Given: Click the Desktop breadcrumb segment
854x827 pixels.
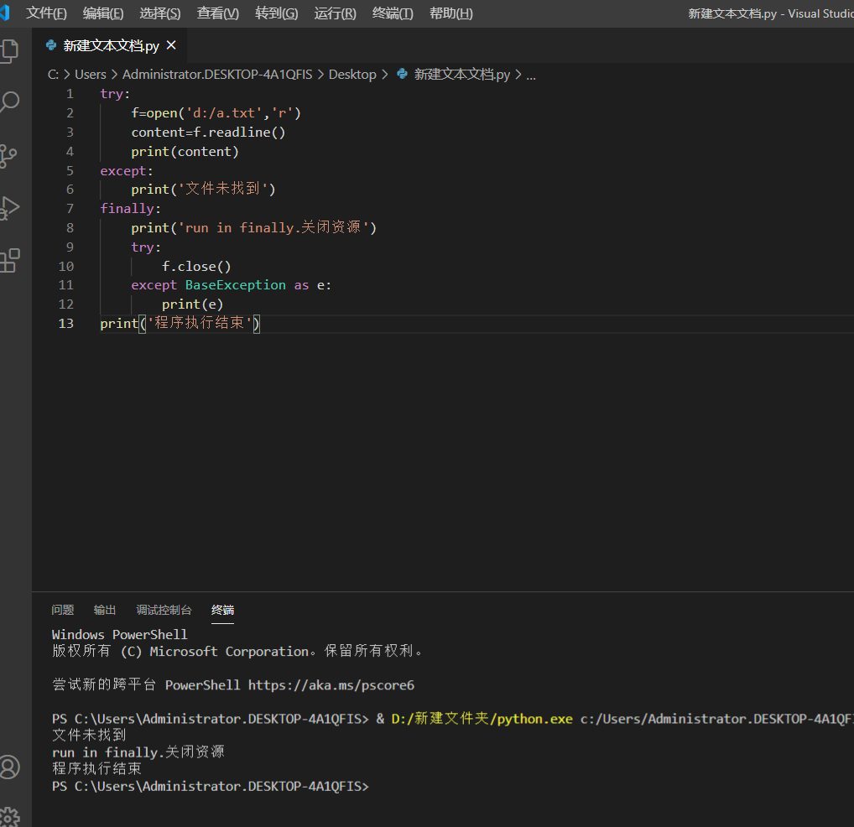Looking at the screenshot, I should coord(352,75).
